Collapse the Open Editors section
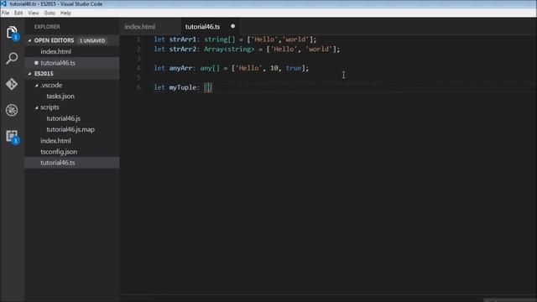Screen dimensions: 537x302 pyautogui.click(x=29, y=40)
